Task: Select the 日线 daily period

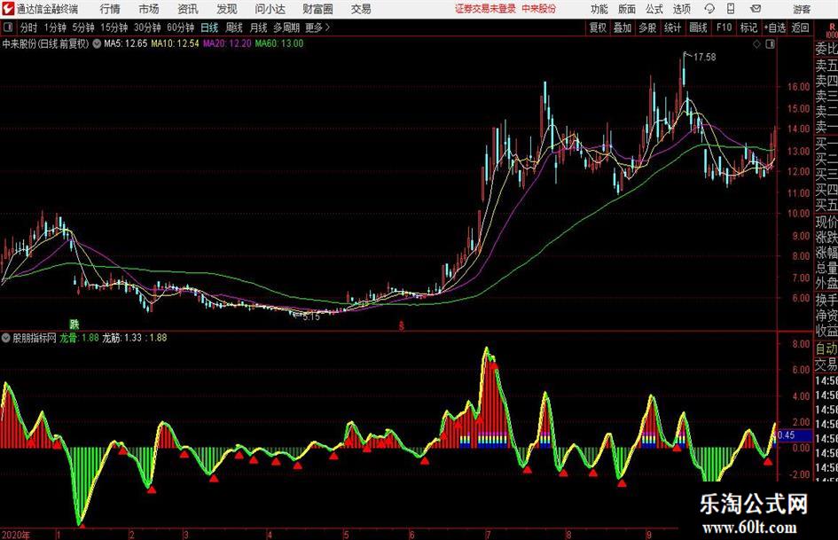Action: click(209, 27)
